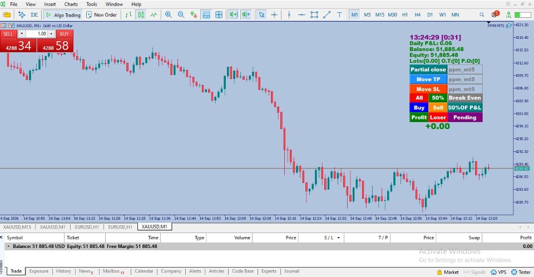Select the text label tool
The height and width of the screenshot is (277, 534).
(339, 14)
